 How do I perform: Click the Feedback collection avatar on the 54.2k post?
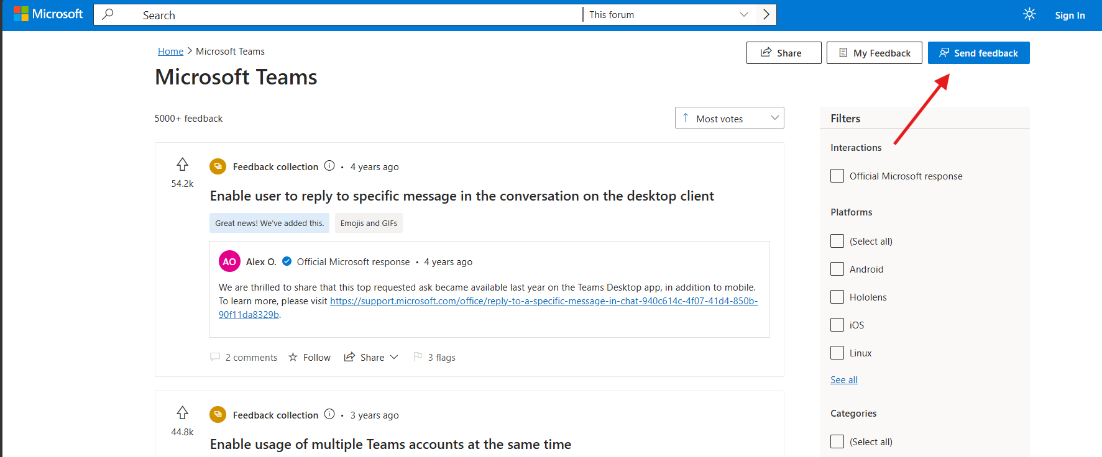click(x=218, y=166)
